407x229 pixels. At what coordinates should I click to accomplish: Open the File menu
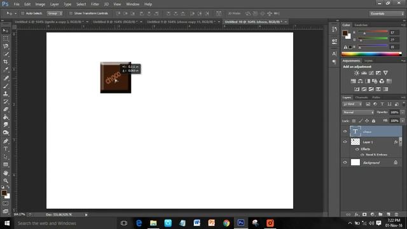[x=17, y=4]
